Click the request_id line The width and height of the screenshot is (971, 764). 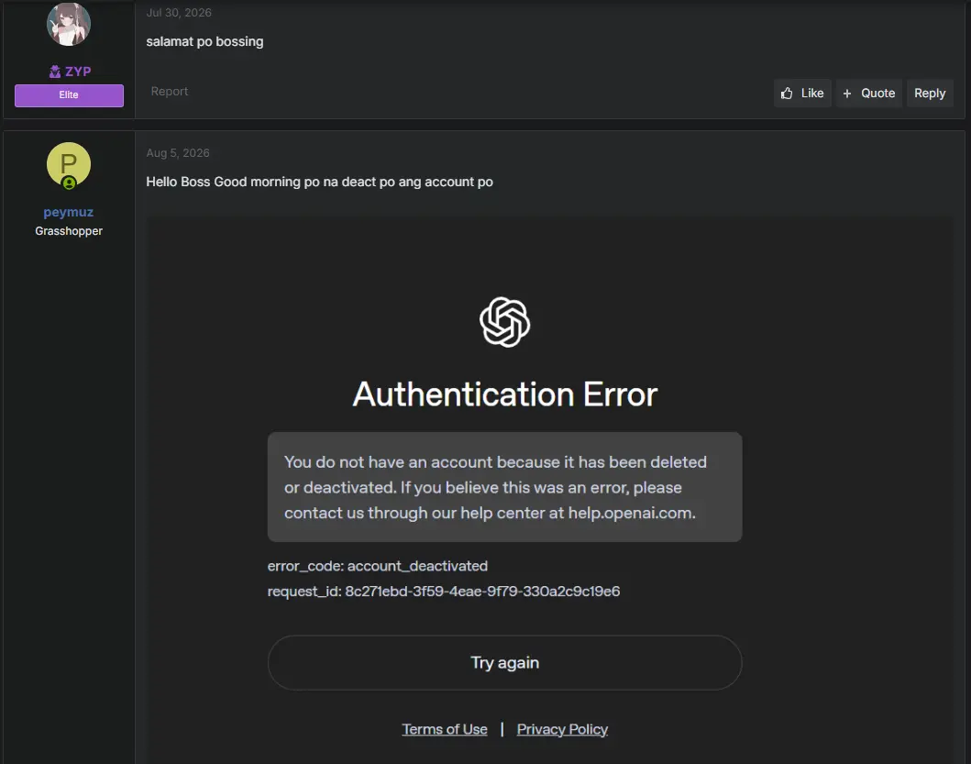(444, 592)
